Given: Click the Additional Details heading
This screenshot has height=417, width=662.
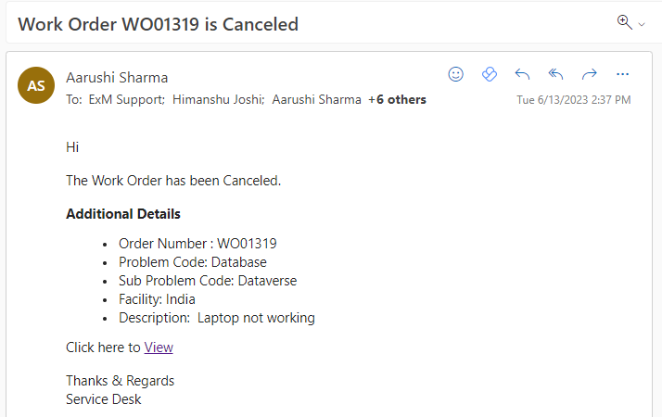Looking at the screenshot, I should click(123, 214).
